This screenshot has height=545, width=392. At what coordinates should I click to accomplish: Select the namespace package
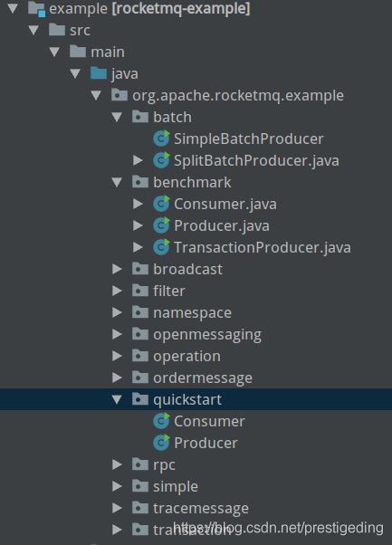192,312
